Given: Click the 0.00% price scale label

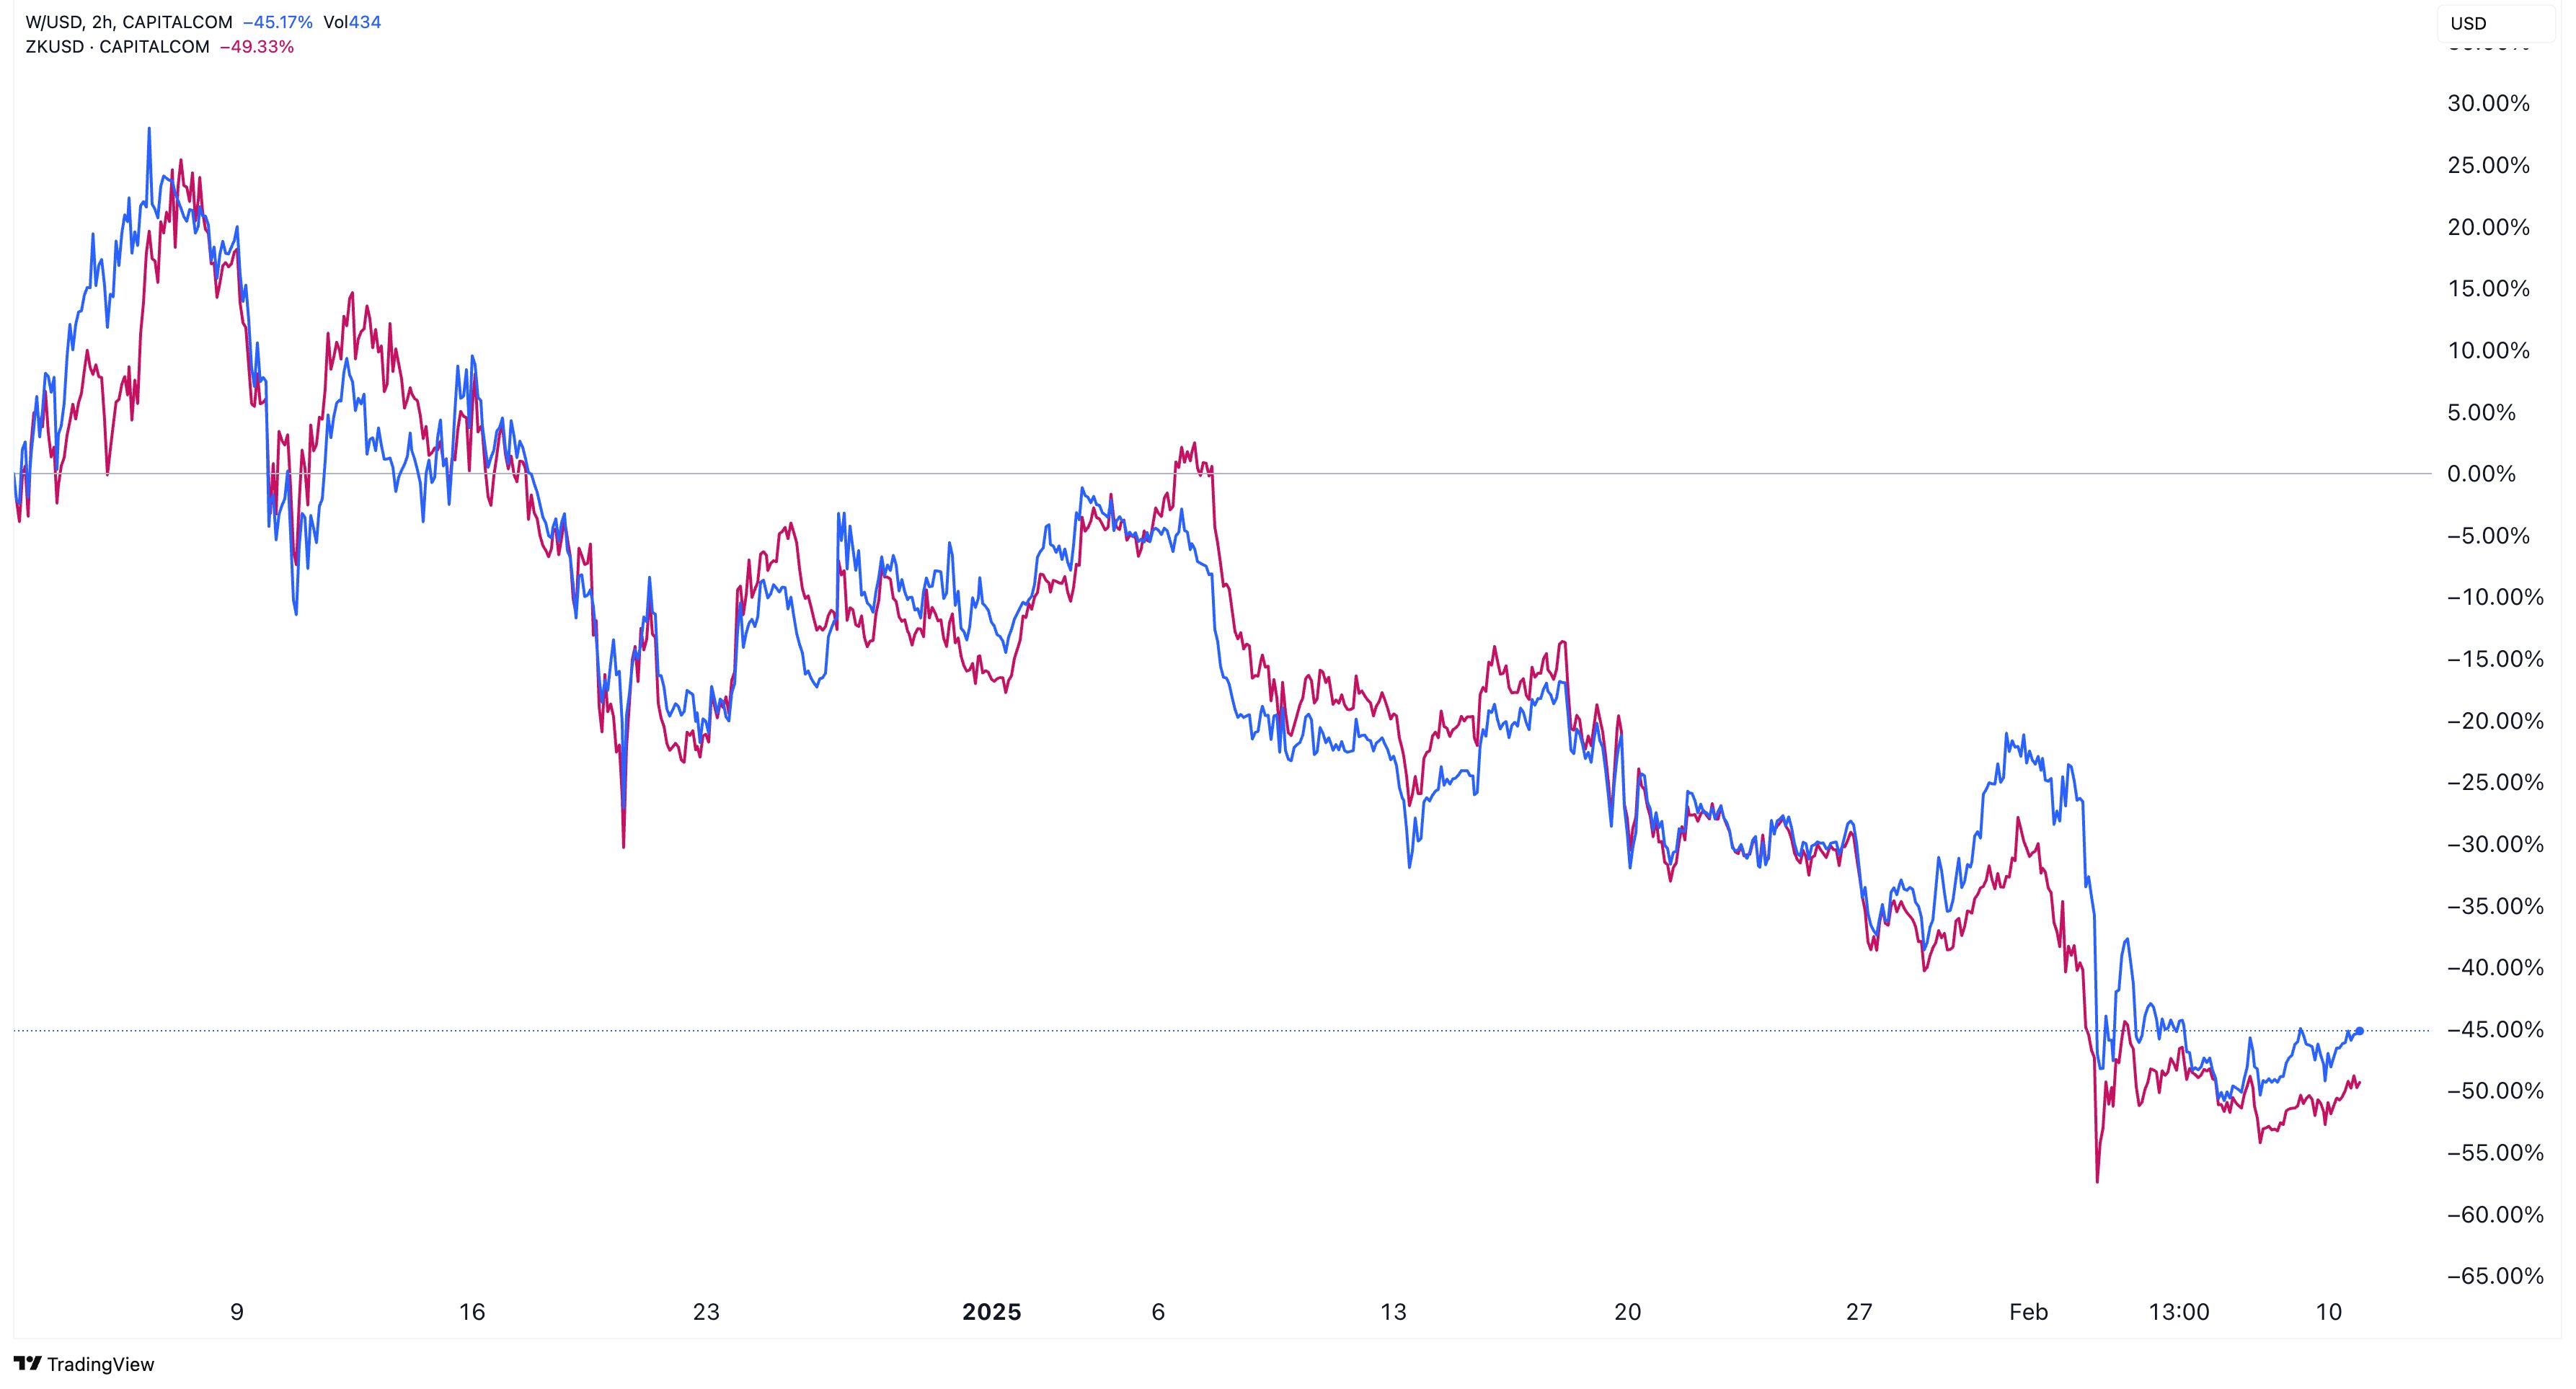Looking at the screenshot, I should [x=2481, y=474].
